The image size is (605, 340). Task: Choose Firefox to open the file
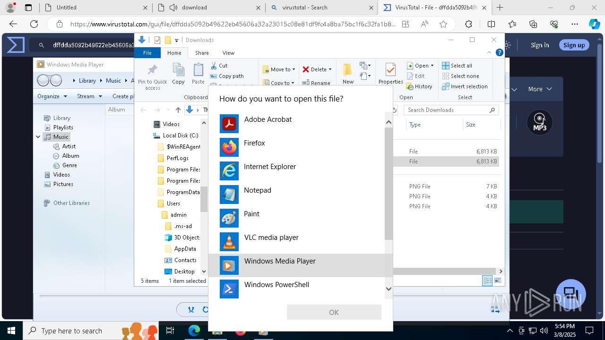(296, 147)
